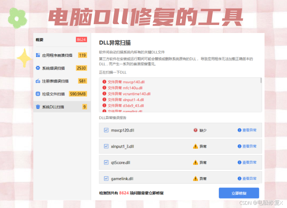Click the 立即修复 repair button
This screenshot has width=287, height=208.
pyautogui.click(x=239, y=193)
